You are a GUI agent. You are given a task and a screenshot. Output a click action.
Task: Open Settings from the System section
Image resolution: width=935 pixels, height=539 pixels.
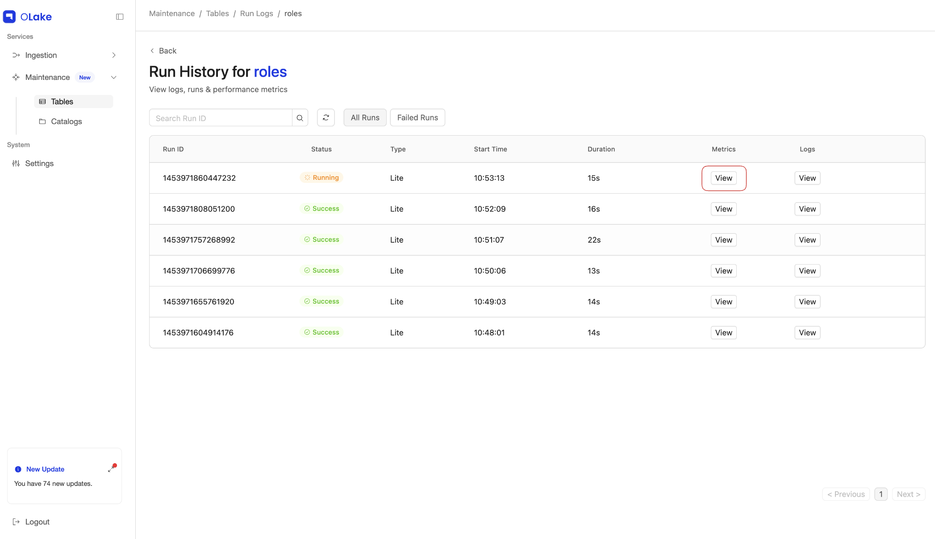tap(39, 163)
